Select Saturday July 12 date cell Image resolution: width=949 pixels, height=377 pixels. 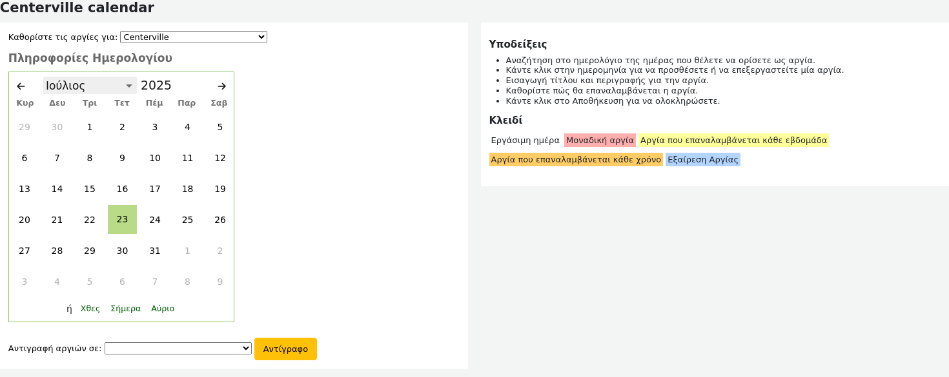220,158
